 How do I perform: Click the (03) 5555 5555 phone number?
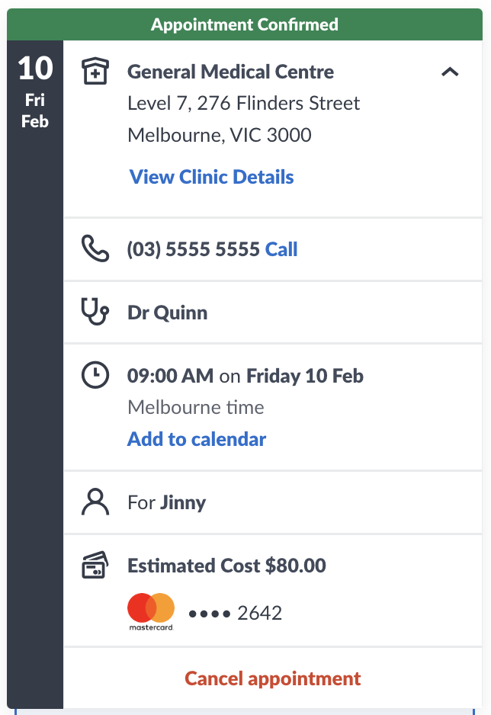pos(194,249)
